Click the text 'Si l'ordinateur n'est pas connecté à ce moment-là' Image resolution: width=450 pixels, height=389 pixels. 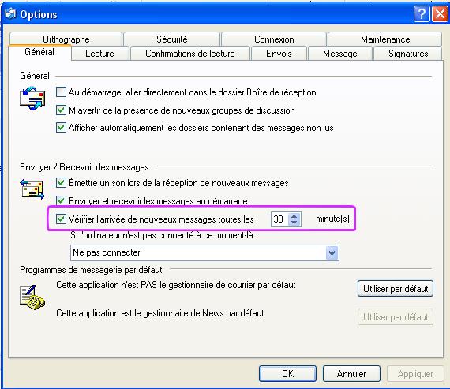(163, 235)
